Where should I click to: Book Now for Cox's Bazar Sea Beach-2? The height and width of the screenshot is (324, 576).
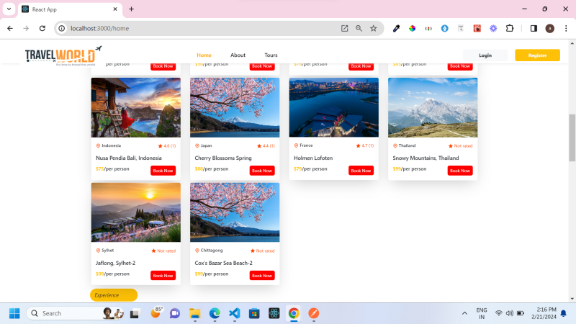[x=262, y=276]
